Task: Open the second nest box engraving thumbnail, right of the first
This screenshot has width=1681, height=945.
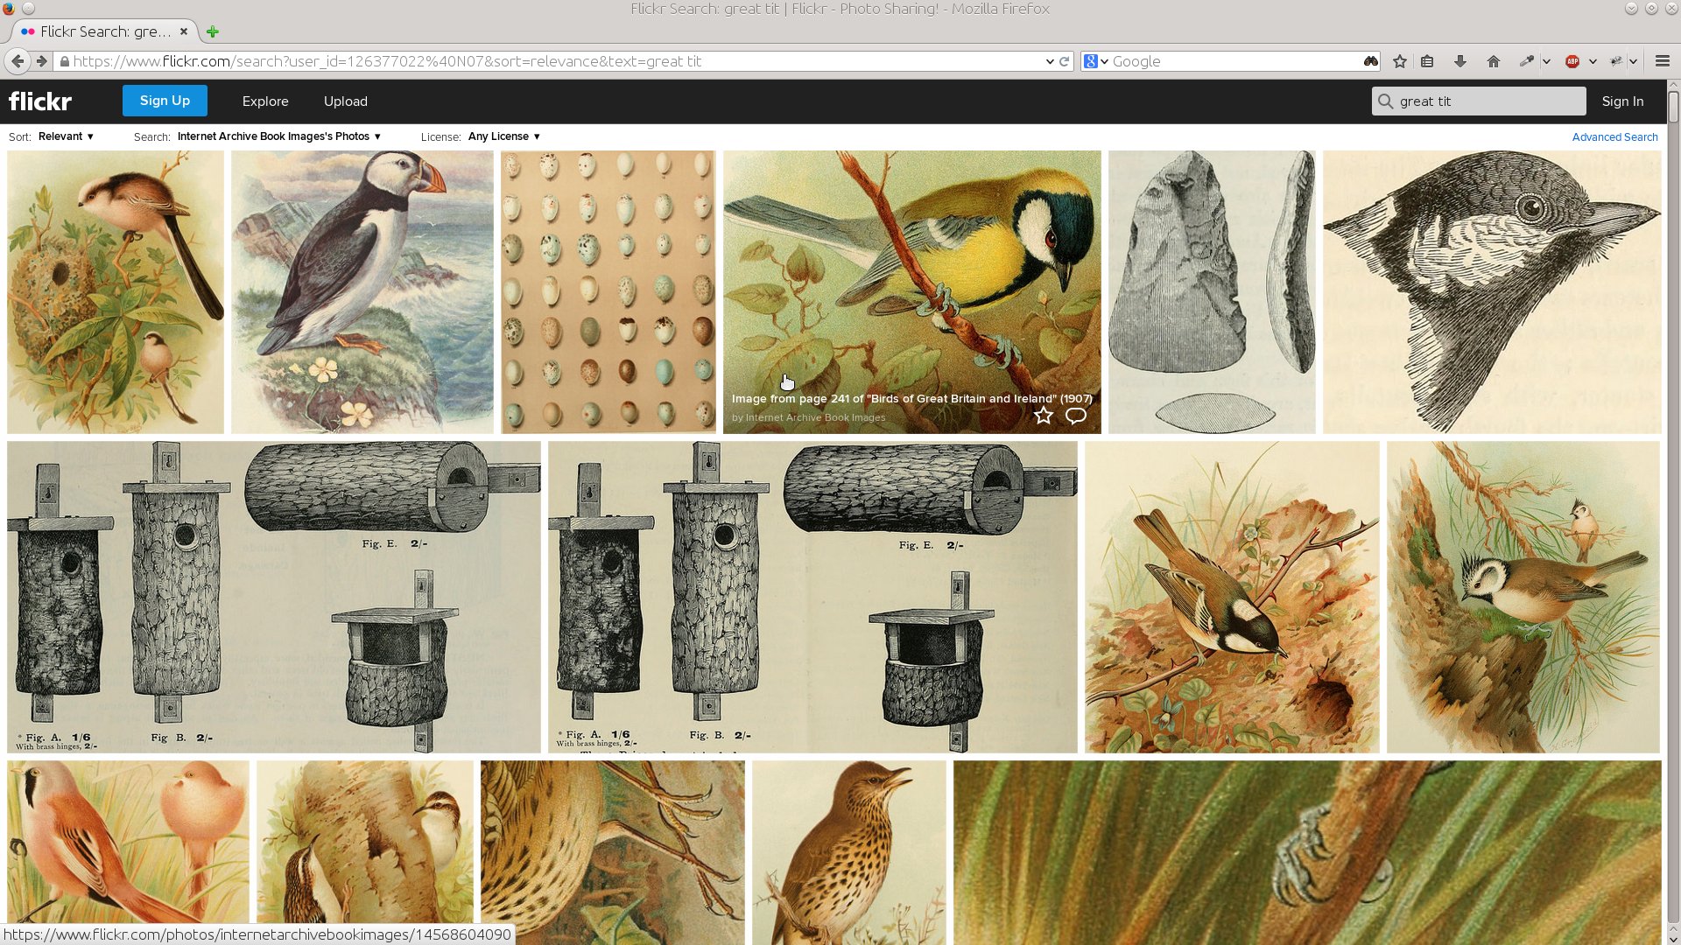Action: tap(812, 597)
